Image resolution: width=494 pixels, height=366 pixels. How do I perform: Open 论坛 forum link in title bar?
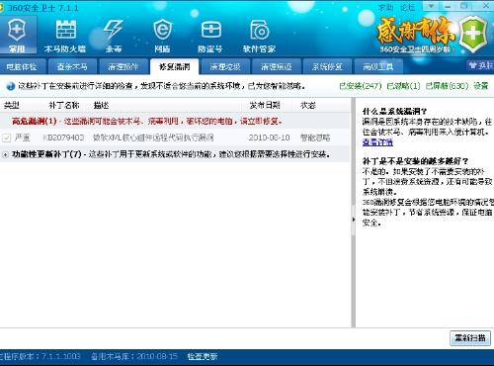pyautogui.click(x=407, y=7)
